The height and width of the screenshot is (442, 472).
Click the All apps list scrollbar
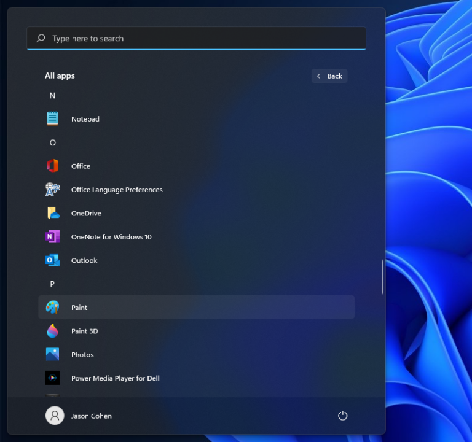[x=382, y=277]
